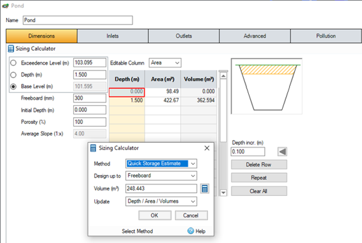Screen dimensions: 362x243
Task: Click the scroll down arrow of table
Action: [x=223, y=193]
